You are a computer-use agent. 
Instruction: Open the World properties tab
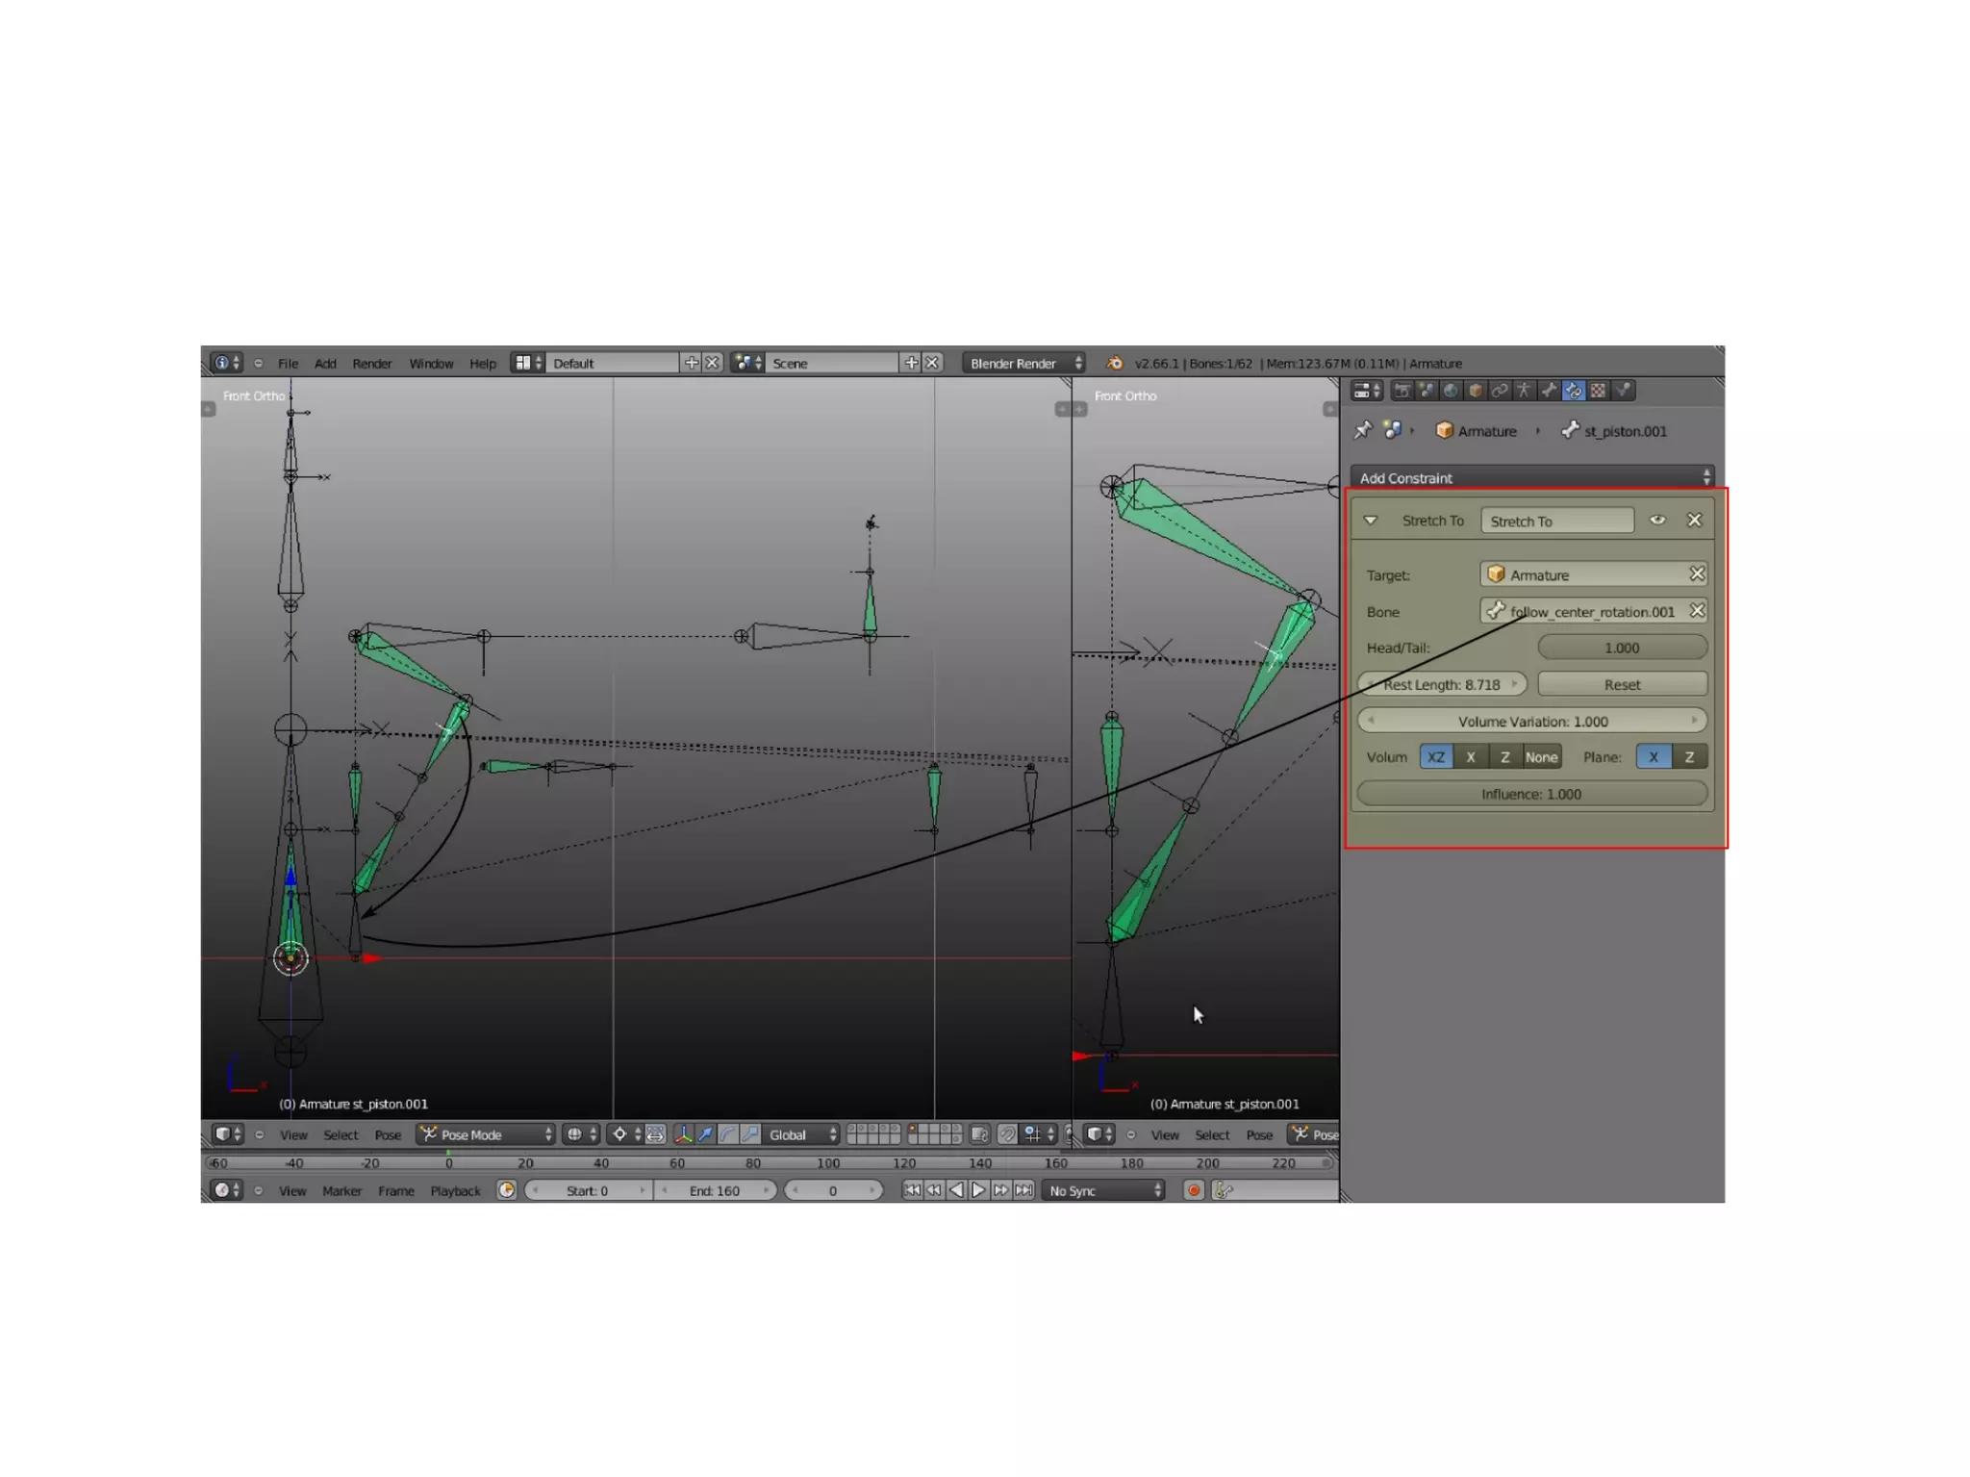(1451, 391)
